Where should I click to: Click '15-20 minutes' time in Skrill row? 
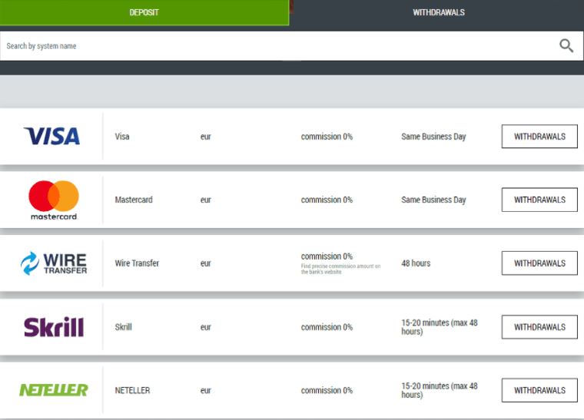439,327
